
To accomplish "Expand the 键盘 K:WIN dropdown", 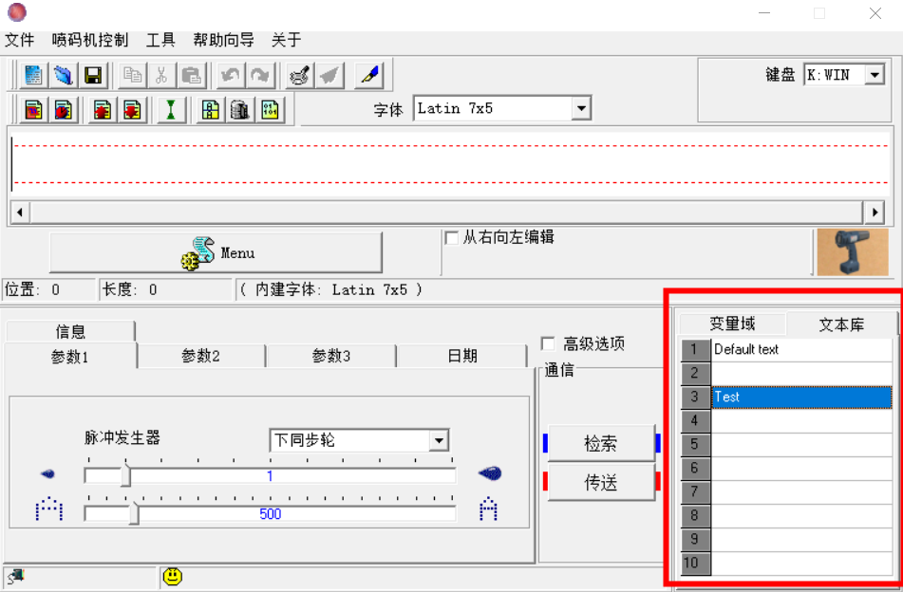I will click(x=875, y=75).
